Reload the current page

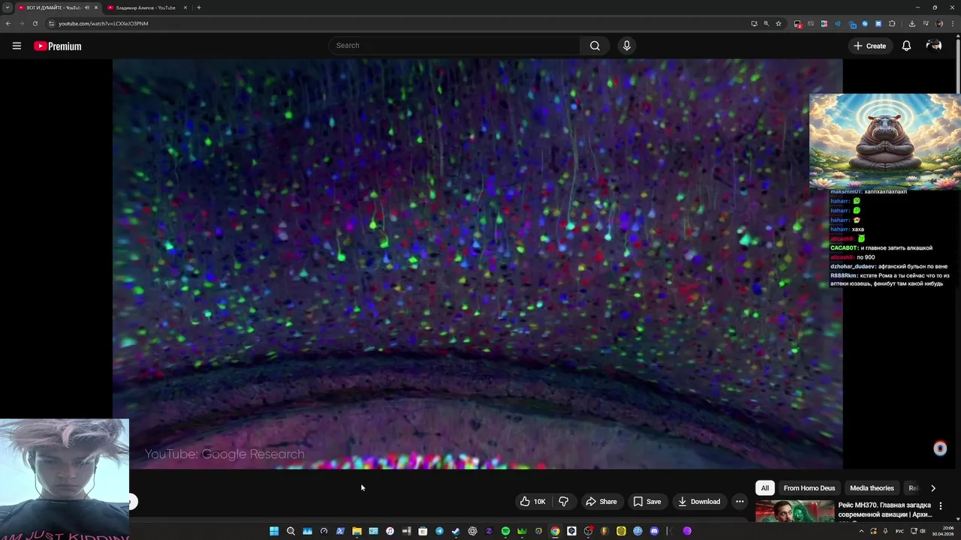35,23
